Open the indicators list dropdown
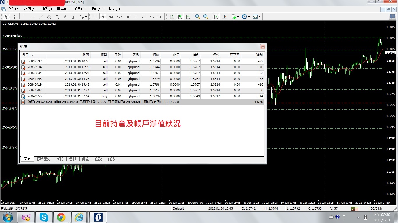The image size is (398, 223). [x=235, y=17]
